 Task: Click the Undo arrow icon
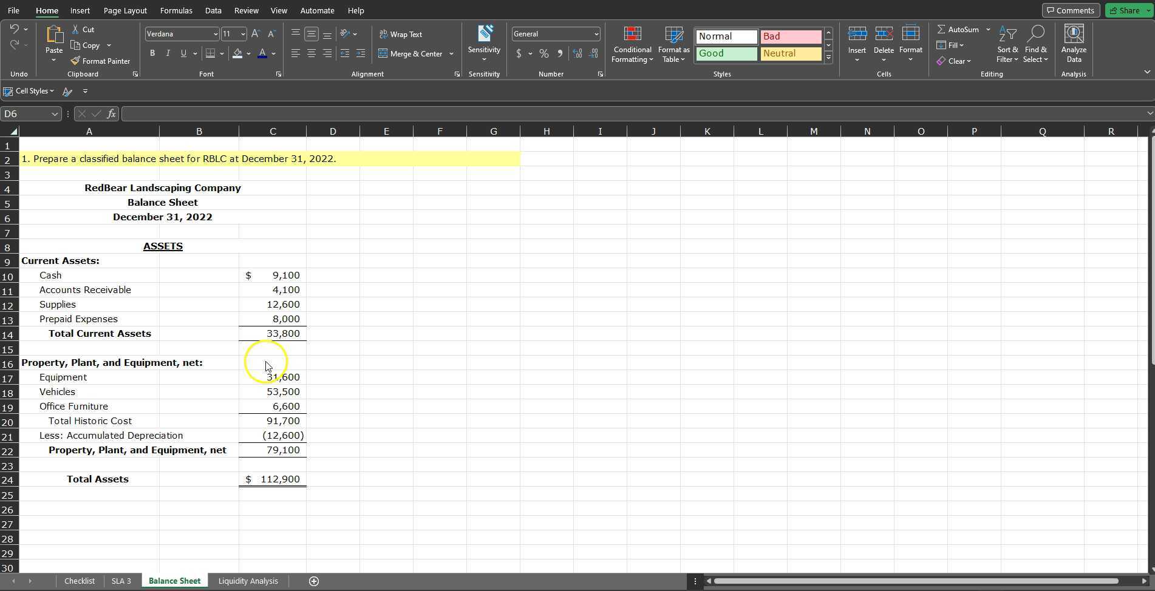[15, 29]
